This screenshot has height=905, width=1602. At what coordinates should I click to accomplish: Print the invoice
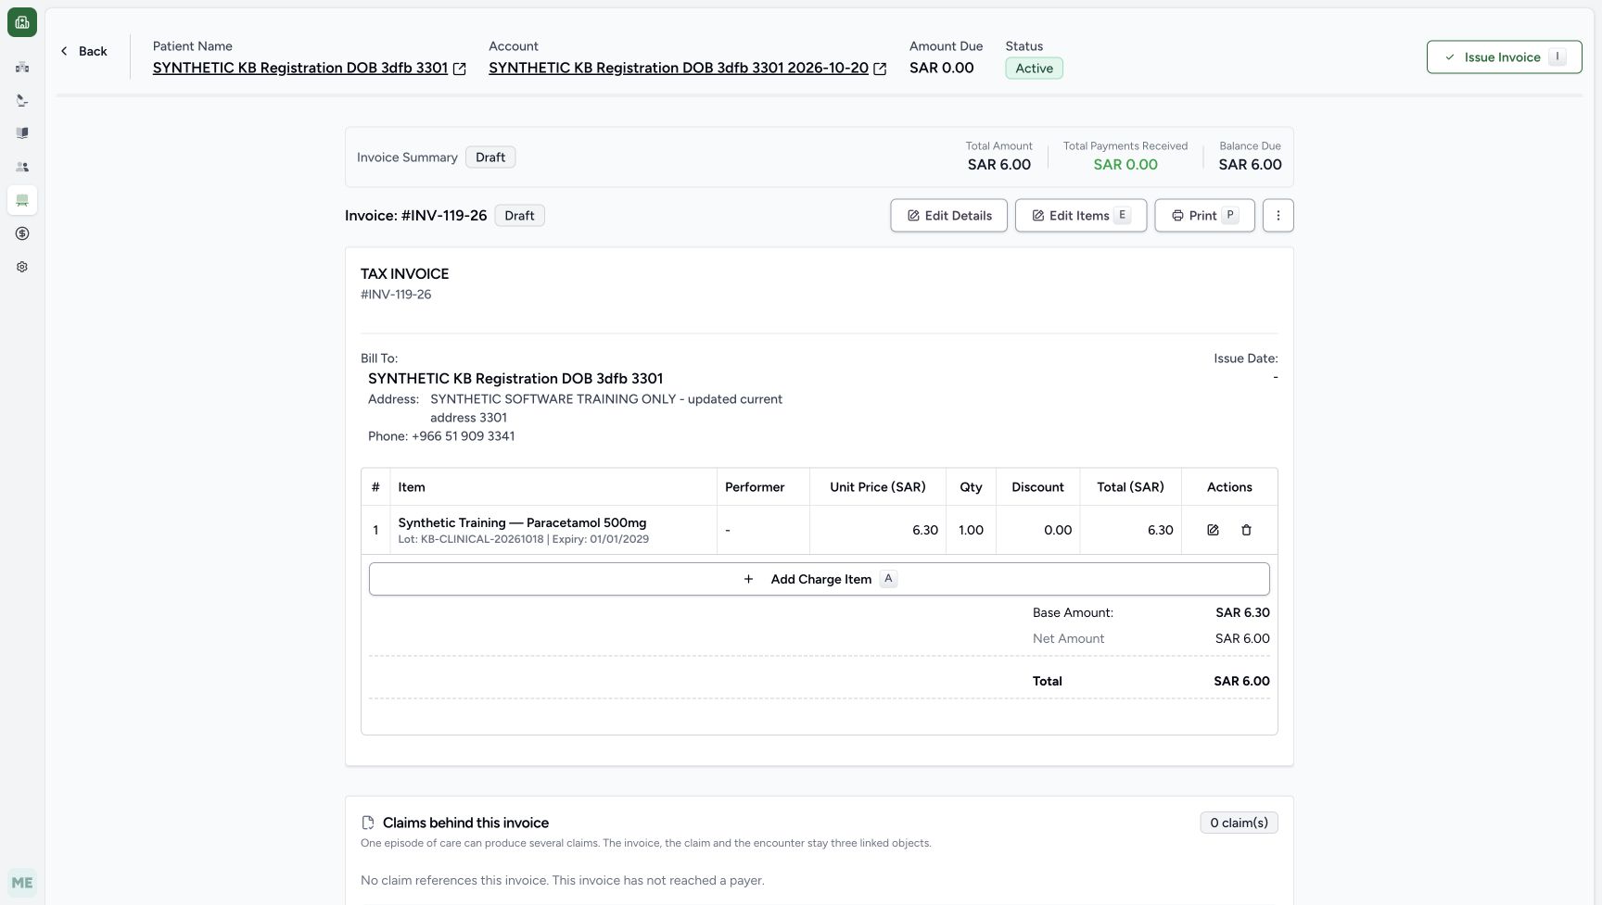1204,216
